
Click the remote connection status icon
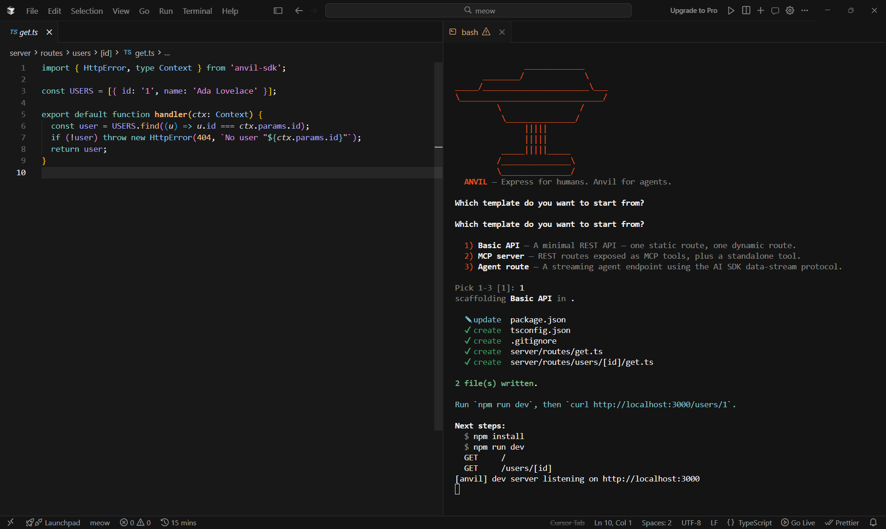tap(10, 522)
